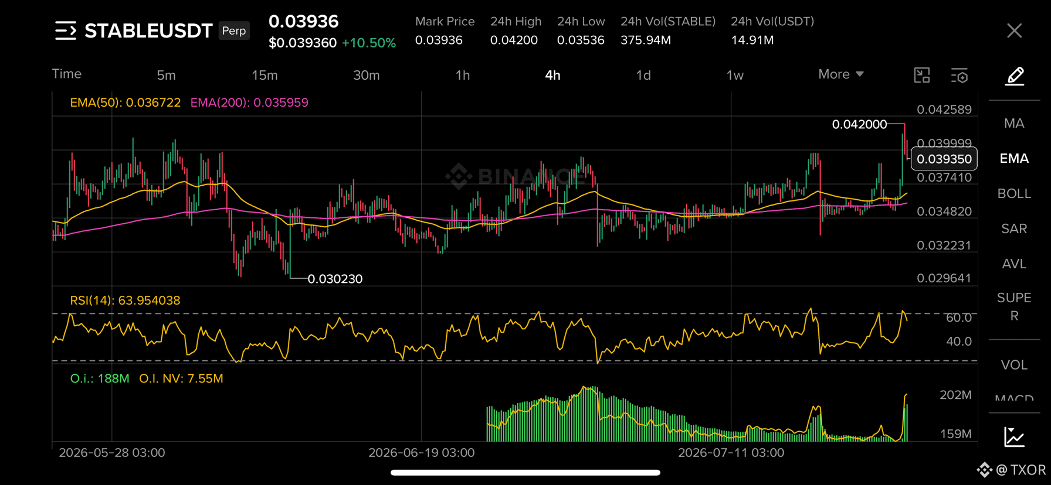Tap the 0.042000 high price marker
The width and height of the screenshot is (1051, 485).
[x=859, y=124]
